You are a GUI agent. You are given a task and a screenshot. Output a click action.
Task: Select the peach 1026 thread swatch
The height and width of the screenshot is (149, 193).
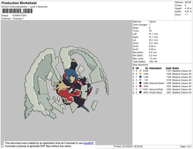[x=140, y=74]
